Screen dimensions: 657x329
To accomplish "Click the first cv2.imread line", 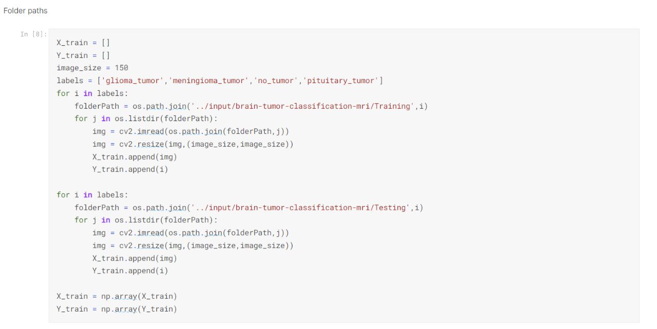I will 191,131.
